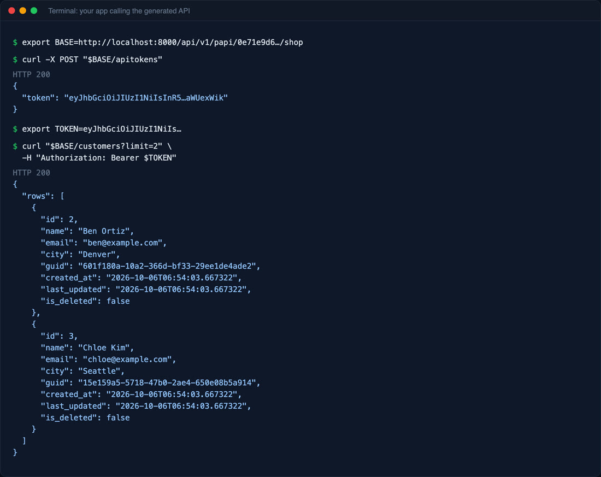Viewport: 601px width, 477px height.
Task: Click is_deleted false under Seattle record
Action: [85, 417]
